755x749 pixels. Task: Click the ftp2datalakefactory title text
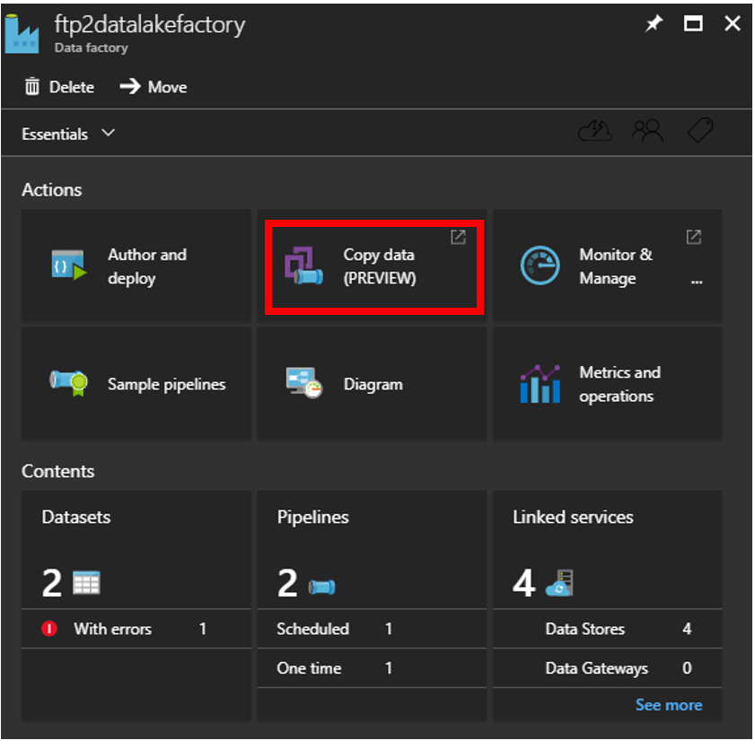(150, 24)
